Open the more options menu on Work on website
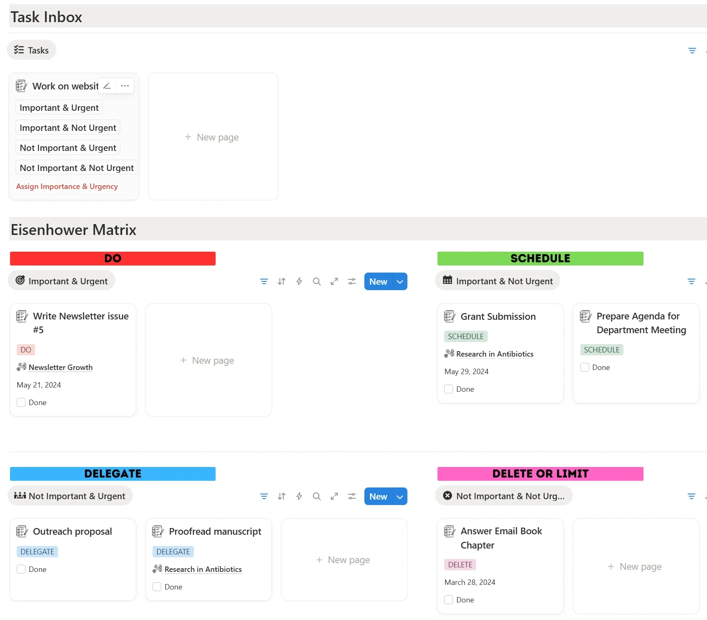Image resolution: width=707 pixels, height=620 pixels. click(124, 85)
